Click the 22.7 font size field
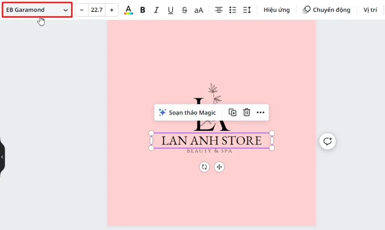Screen dimensions: 385x230 click(x=97, y=10)
